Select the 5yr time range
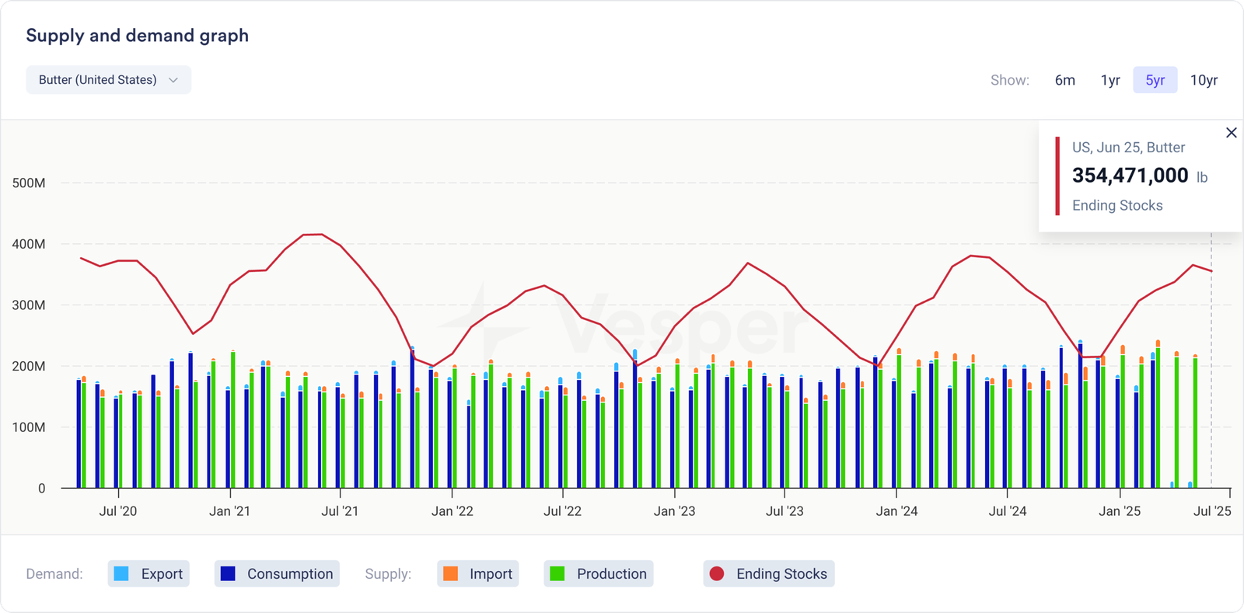 point(1155,80)
